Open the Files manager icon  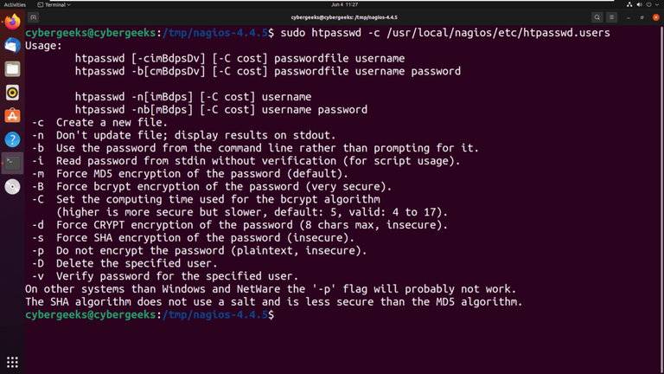[12, 68]
